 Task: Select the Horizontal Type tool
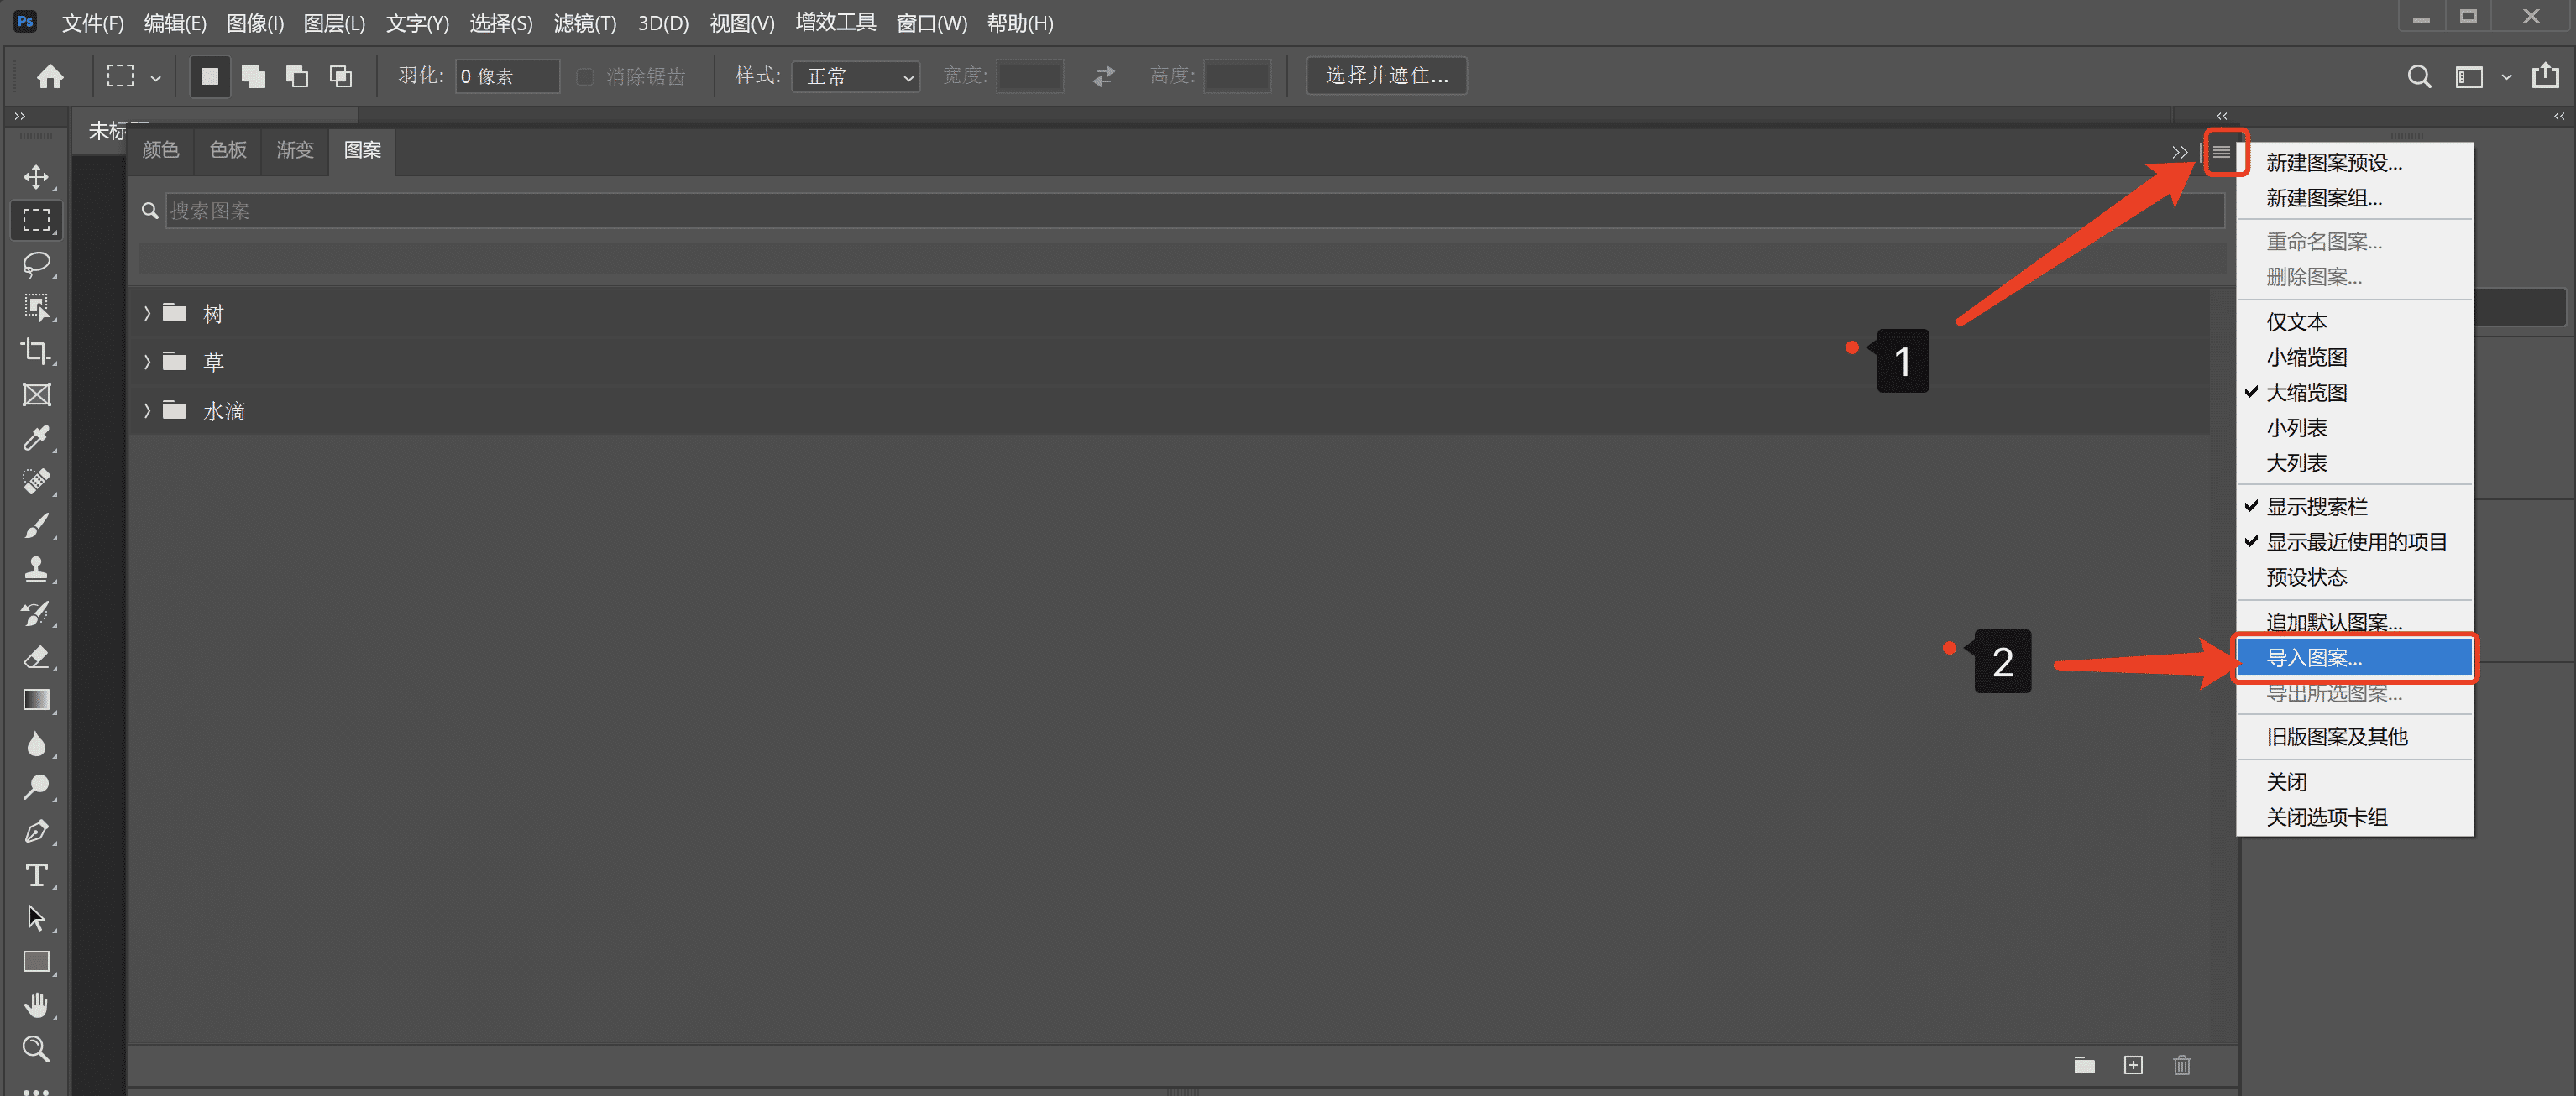36,875
